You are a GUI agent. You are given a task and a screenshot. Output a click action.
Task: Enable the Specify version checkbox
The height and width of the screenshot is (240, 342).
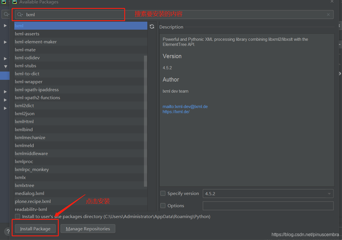point(163,194)
